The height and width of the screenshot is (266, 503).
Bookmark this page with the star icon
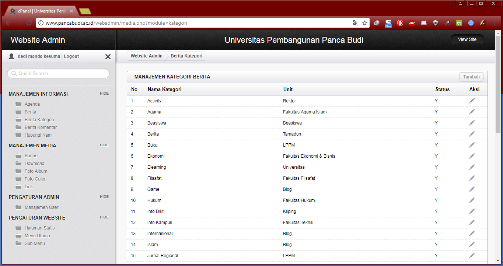coord(365,23)
